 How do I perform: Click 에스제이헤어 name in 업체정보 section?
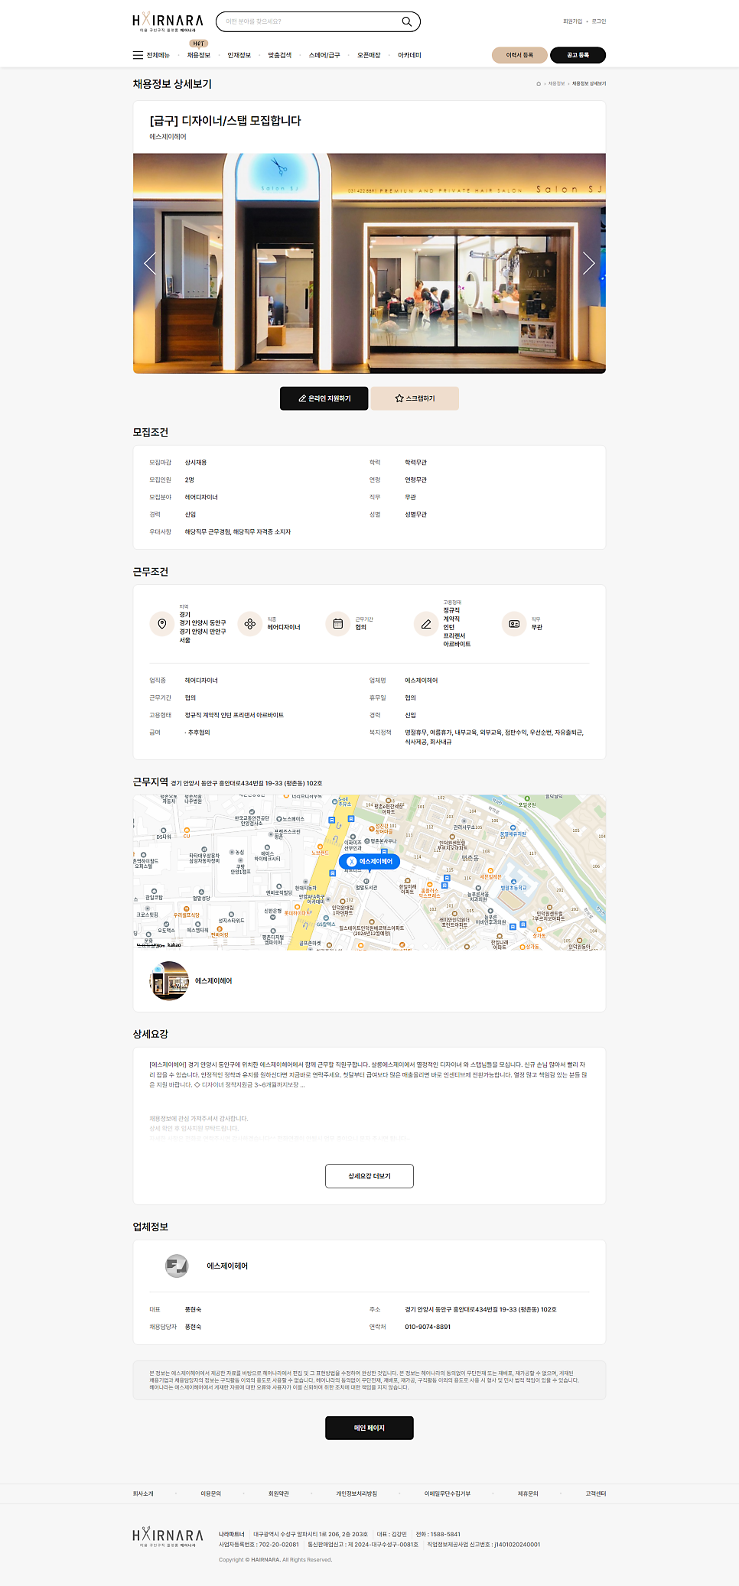pos(227,1266)
